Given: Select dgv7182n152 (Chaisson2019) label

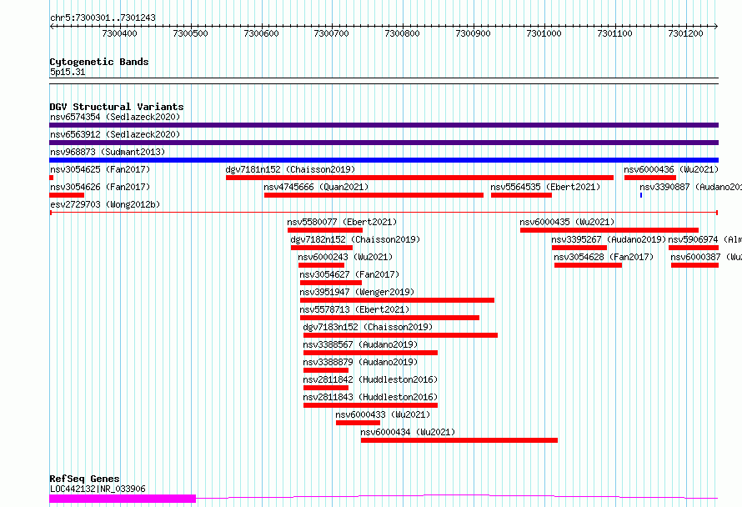Looking at the screenshot, I should click(x=355, y=239).
